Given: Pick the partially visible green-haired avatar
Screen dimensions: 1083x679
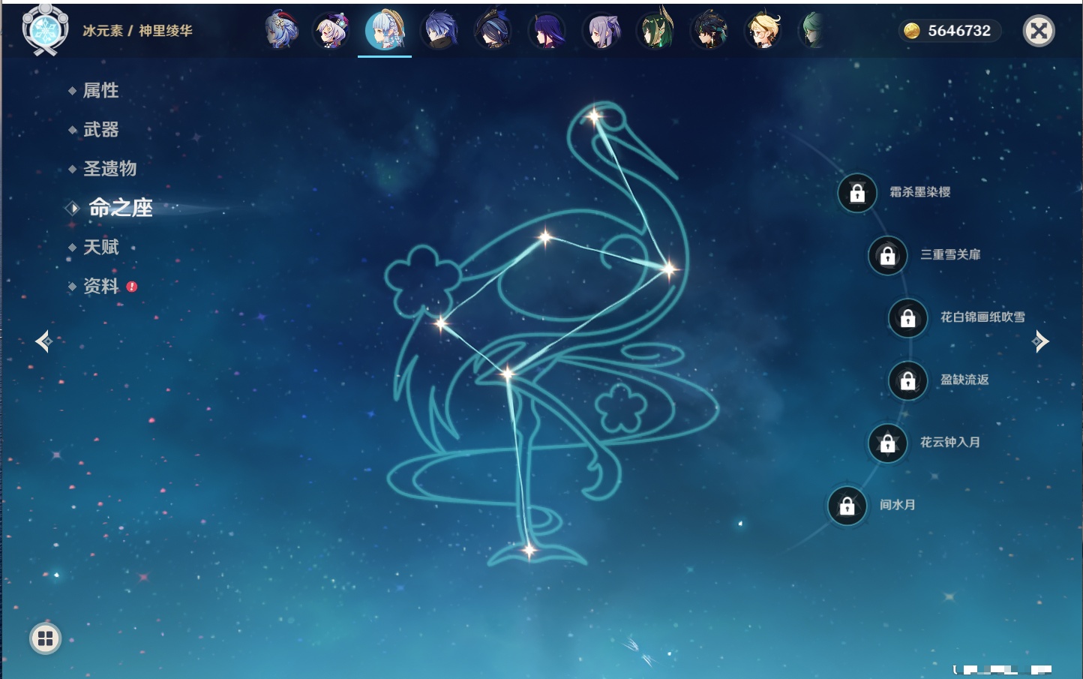Looking at the screenshot, I should 812,31.
